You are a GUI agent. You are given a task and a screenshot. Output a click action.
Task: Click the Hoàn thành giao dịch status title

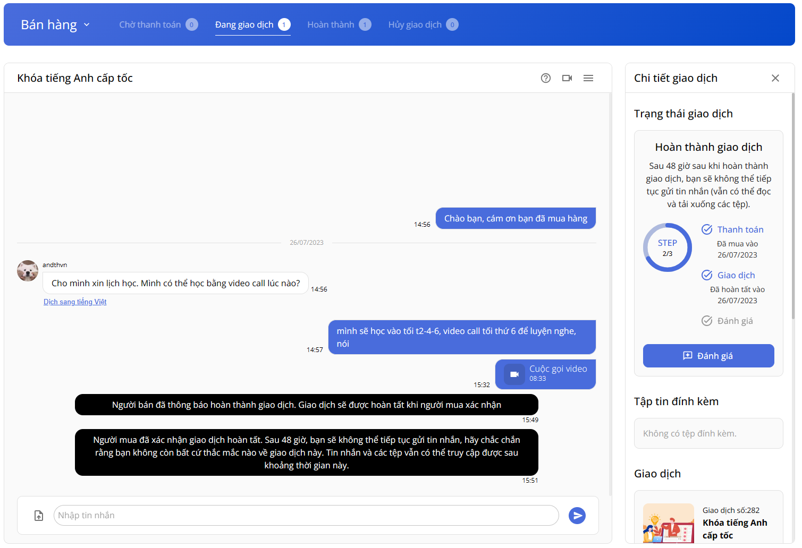[708, 147]
